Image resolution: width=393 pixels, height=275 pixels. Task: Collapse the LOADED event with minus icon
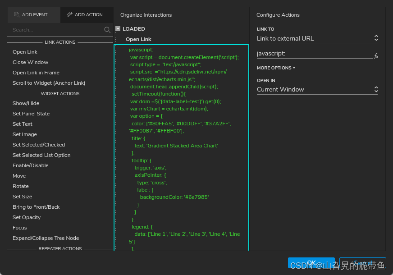tap(118, 28)
